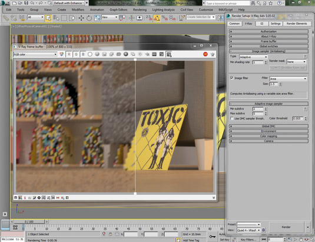Click the Edit Named Selection Sets icon
Viewport: 315px width, 242px height.
click(181, 18)
